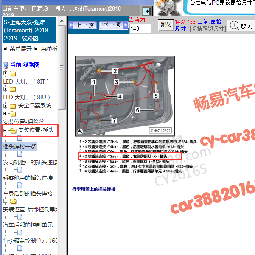Open 发动机舱中的插头连接 page
The image size is (255, 255).
(x=30, y=162)
